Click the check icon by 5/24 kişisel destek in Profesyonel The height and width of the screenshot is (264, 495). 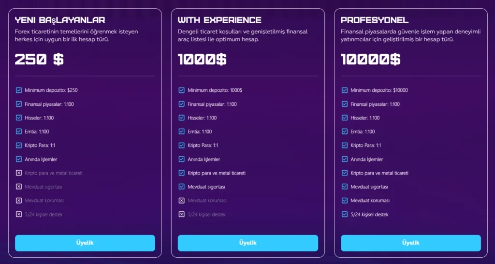(x=345, y=214)
